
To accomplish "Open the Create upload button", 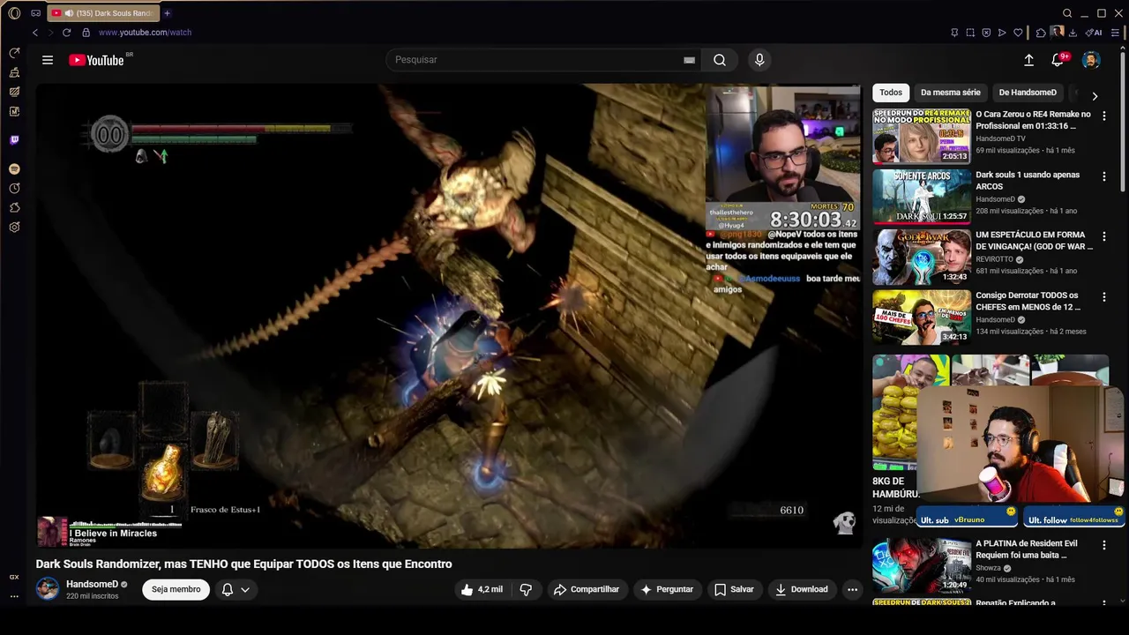I will (x=1028, y=60).
